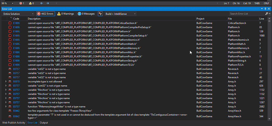Click IntelliSense squiggle icon of ArrayView.h line 539
Image resolution: width=272 pixels, height=126 pixels.
coord(10,111)
